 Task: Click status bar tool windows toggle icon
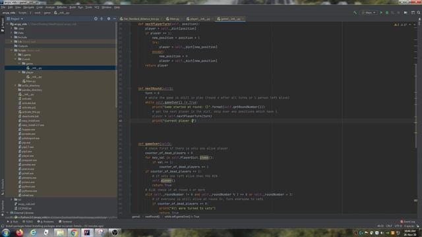point(3,226)
